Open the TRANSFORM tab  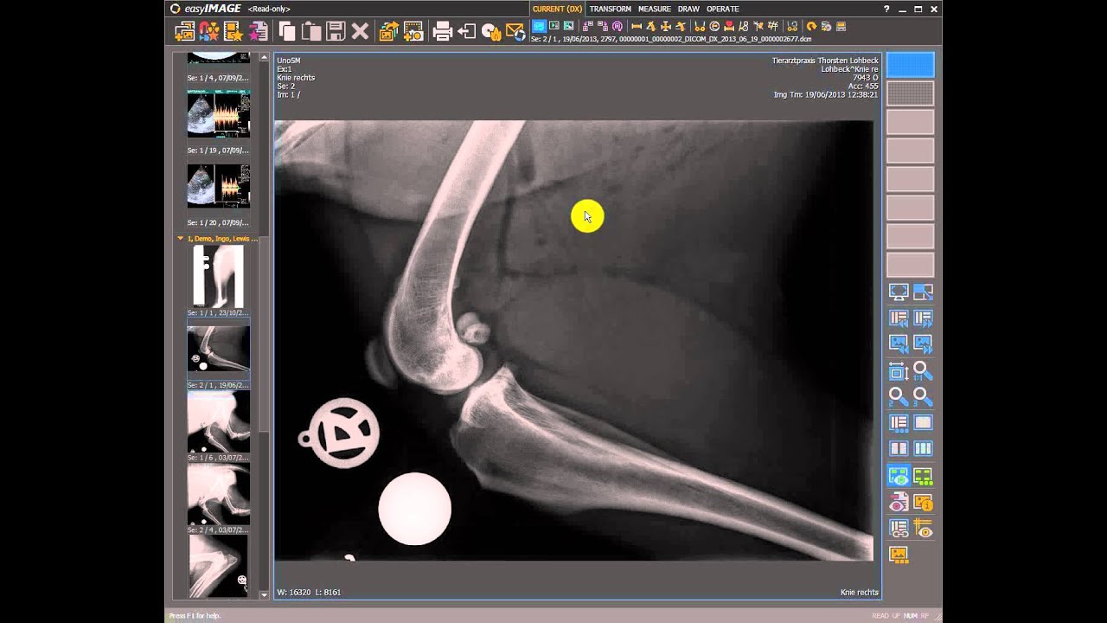tap(611, 9)
